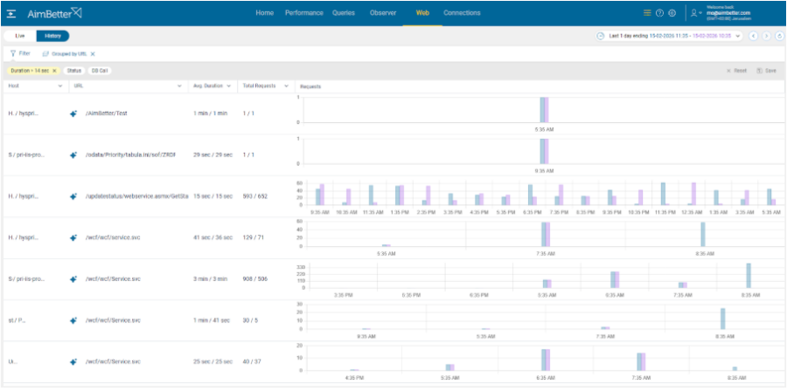Click the Save button
Viewport: 787px width, 391px height.
point(766,71)
